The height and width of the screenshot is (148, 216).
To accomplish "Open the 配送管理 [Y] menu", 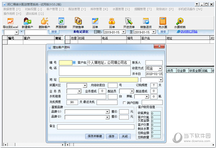I will pos(77,9).
